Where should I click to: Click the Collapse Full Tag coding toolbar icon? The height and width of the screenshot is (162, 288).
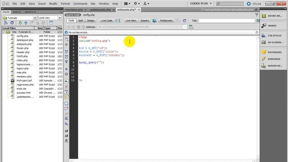tap(66, 52)
